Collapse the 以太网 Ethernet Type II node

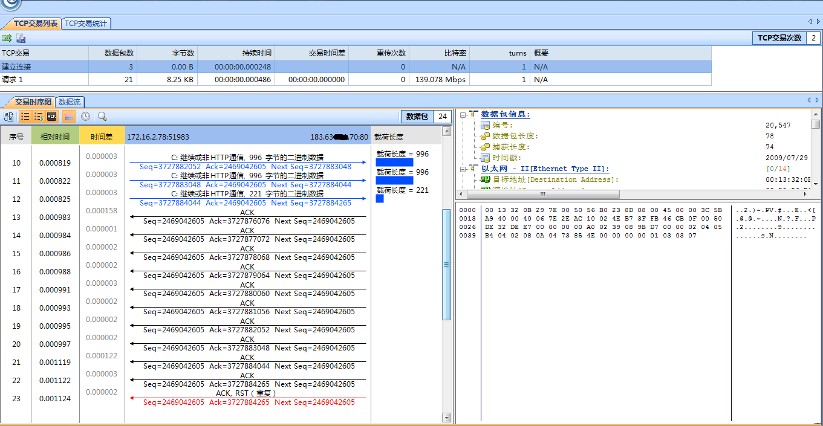point(462,169)
